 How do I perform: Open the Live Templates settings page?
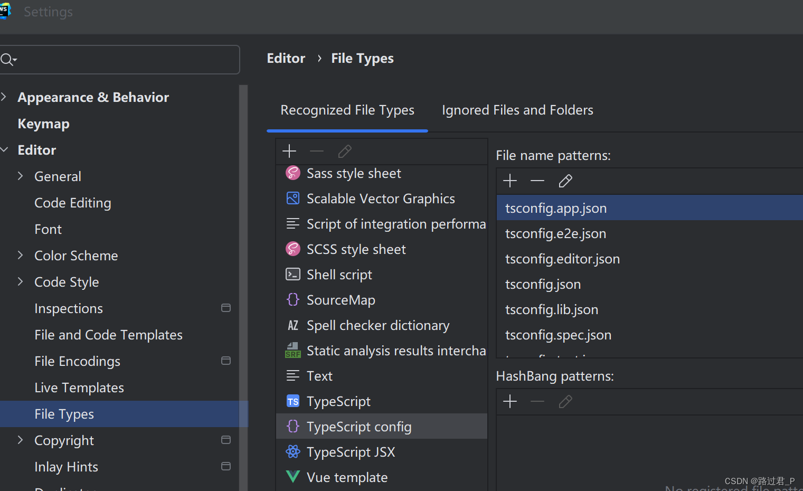pos(79,387)
